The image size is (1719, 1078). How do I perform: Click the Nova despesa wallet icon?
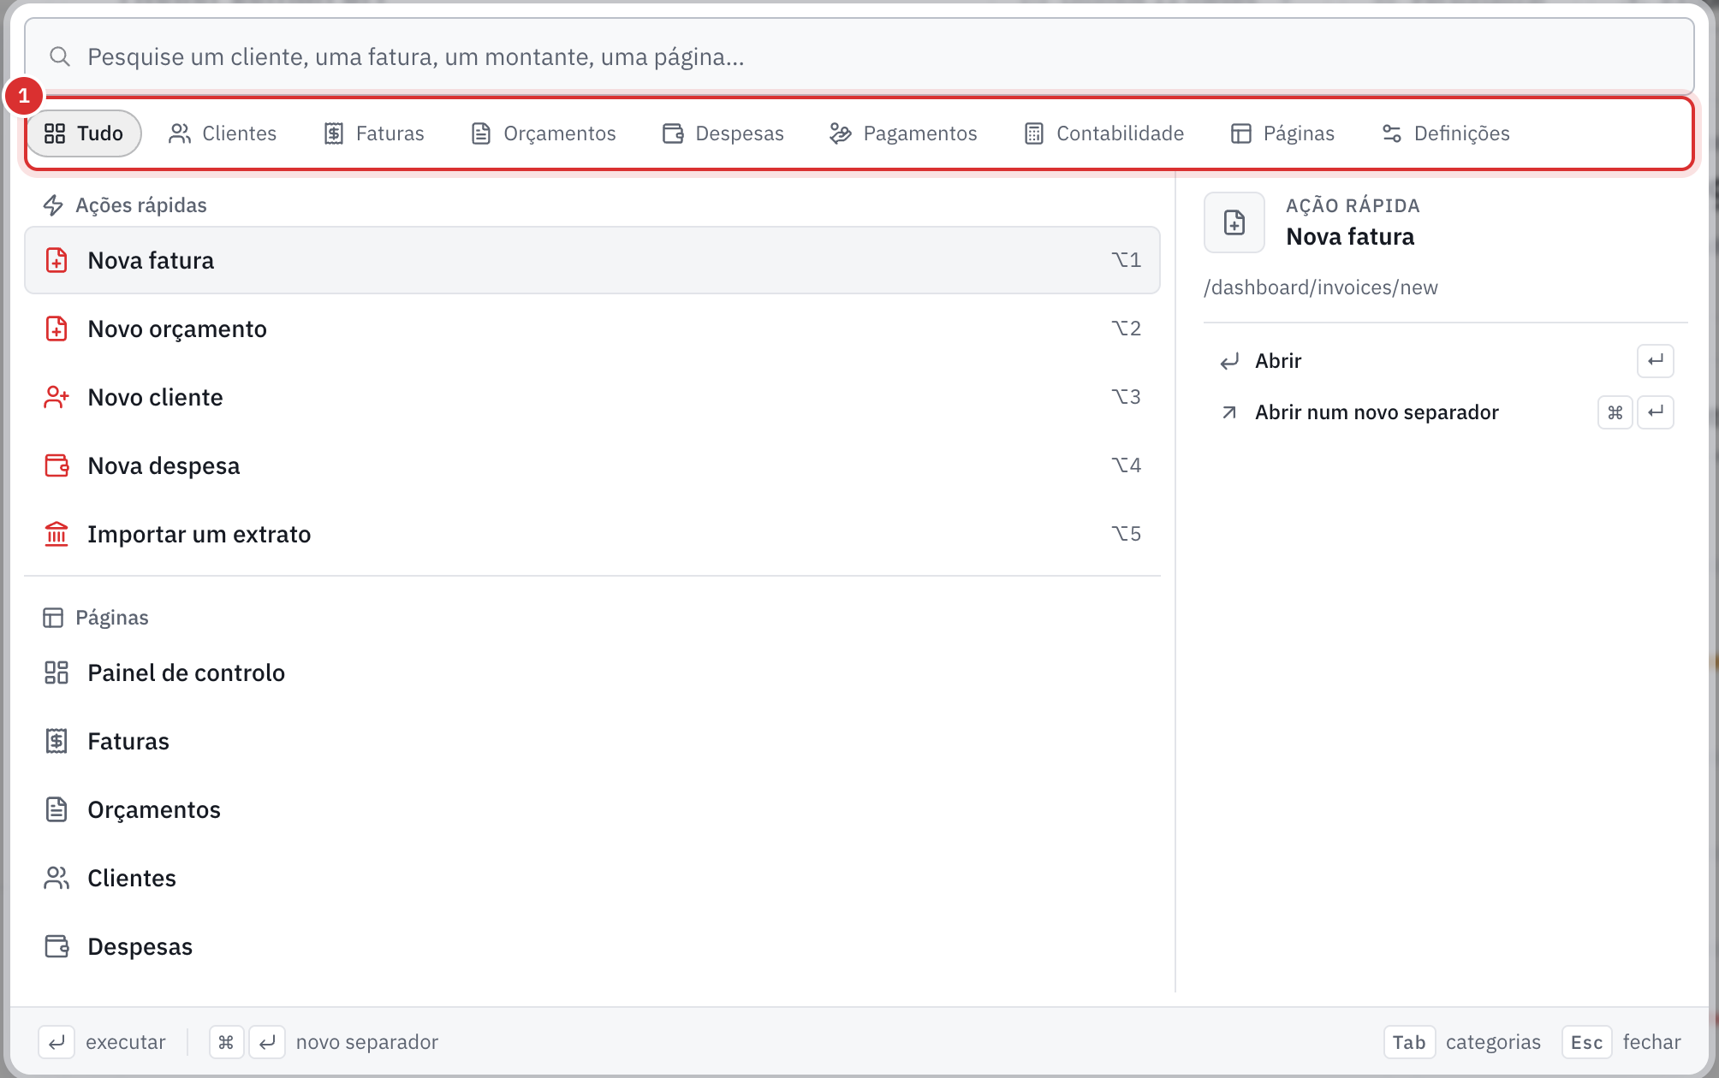click(57, 465)
